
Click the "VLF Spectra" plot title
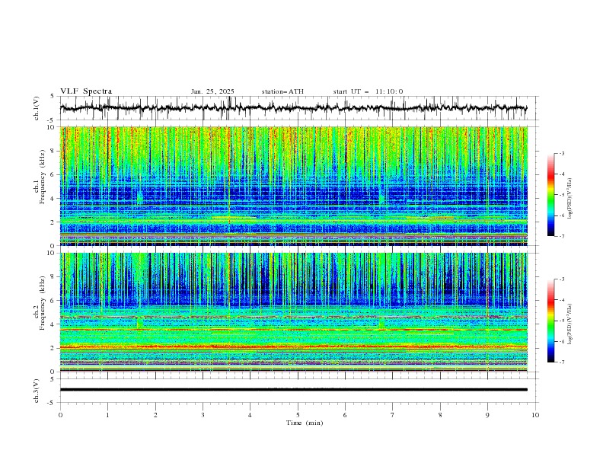click(x=86, y=91)
